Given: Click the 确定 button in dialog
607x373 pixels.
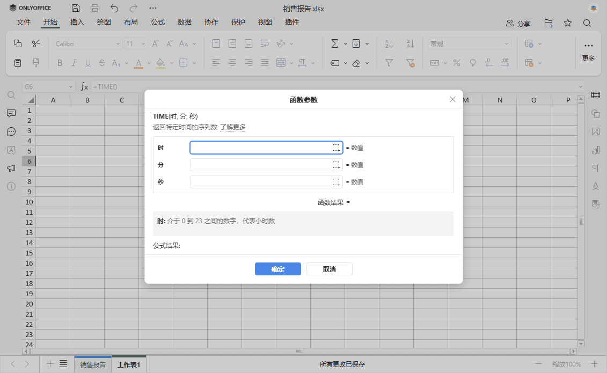Looking at the screenshot, I should click(x=277, y=269).
